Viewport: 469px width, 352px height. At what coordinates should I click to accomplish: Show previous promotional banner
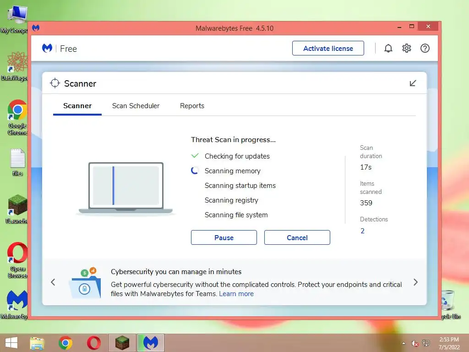coord(53,282)
